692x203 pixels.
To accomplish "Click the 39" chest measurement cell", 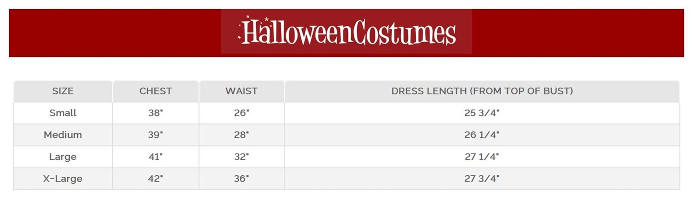I will tap(155, 135).
